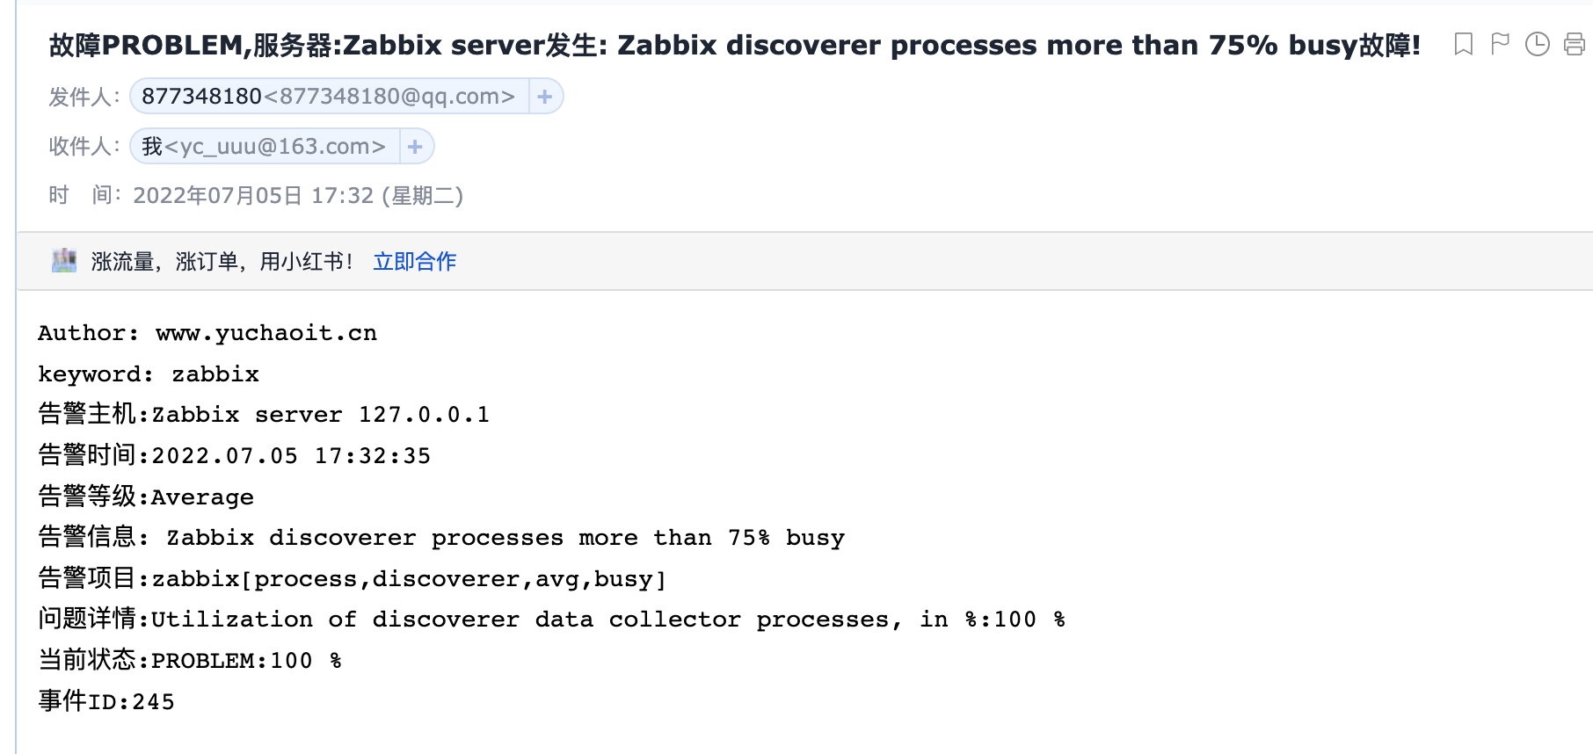Click the email subject title text
Screen dimensions: 1593x754
[x=734, y=45]
